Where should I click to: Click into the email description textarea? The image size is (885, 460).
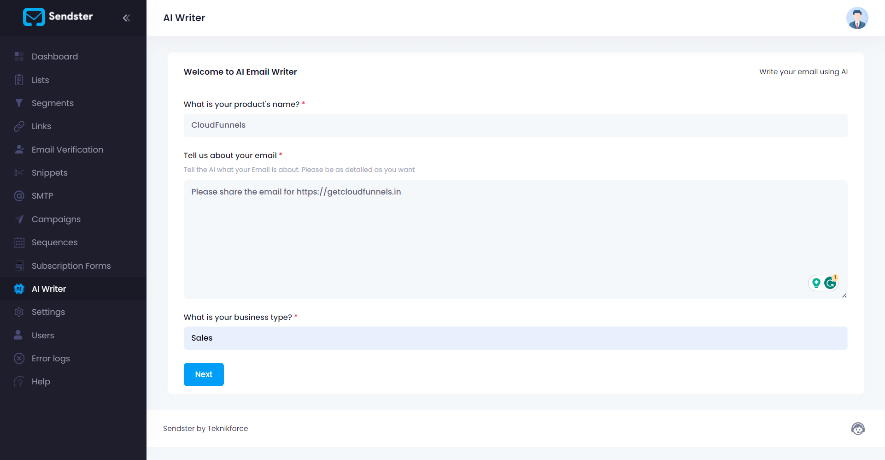(516, 239)
